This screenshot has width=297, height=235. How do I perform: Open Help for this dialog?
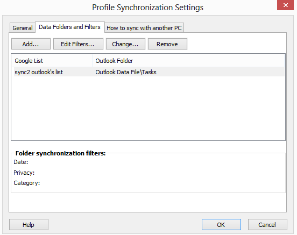click(29, 225)
